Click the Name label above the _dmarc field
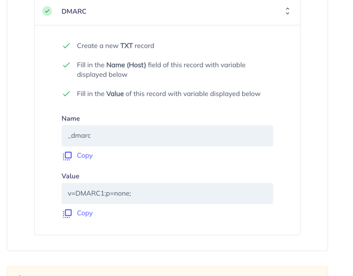Screen dimensions: 353x276 pos(71,119)
